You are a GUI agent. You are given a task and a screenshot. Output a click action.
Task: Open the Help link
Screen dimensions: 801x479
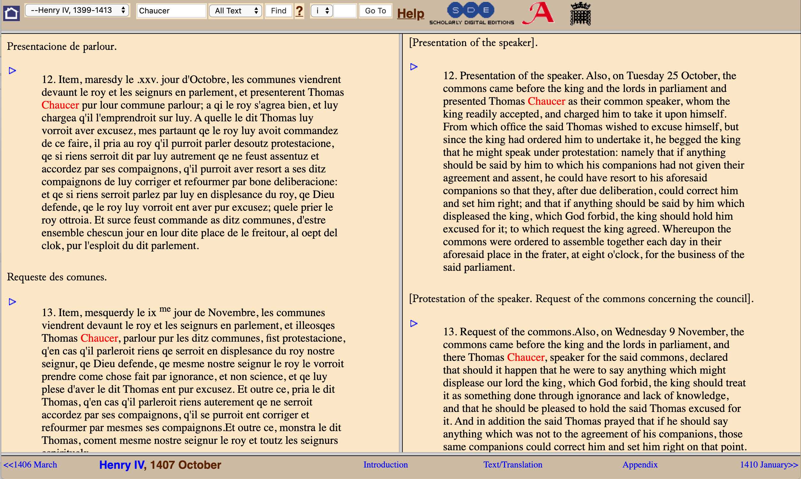click(410, 13)
